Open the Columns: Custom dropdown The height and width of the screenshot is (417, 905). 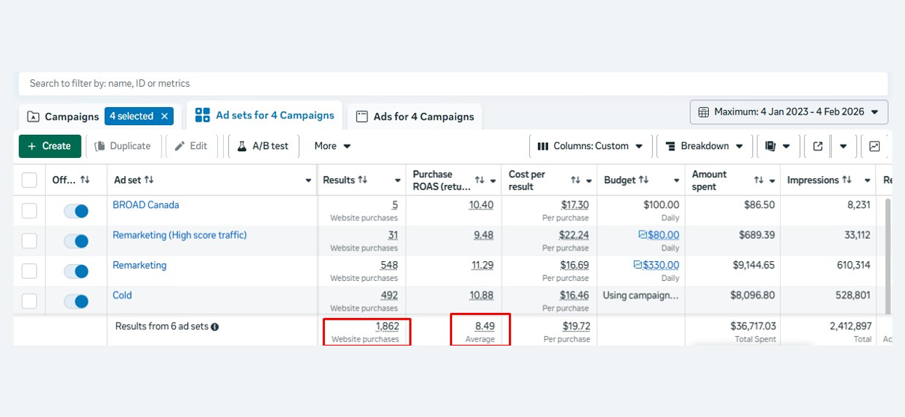click(x=591, y=147)
